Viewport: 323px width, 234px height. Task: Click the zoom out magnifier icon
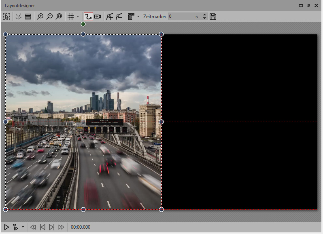click(49, 17)
